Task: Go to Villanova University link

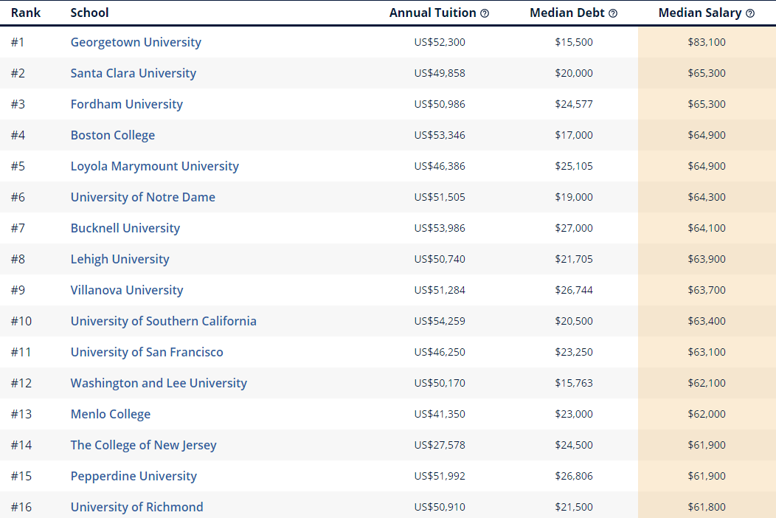Action: [x=127, y=290]
